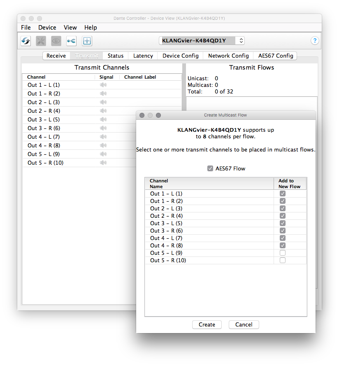339x366 pixels.
Task: Uncheck Out 3 - L (5) in new flow
Action: pyautogui.click(x=283, y=223)
